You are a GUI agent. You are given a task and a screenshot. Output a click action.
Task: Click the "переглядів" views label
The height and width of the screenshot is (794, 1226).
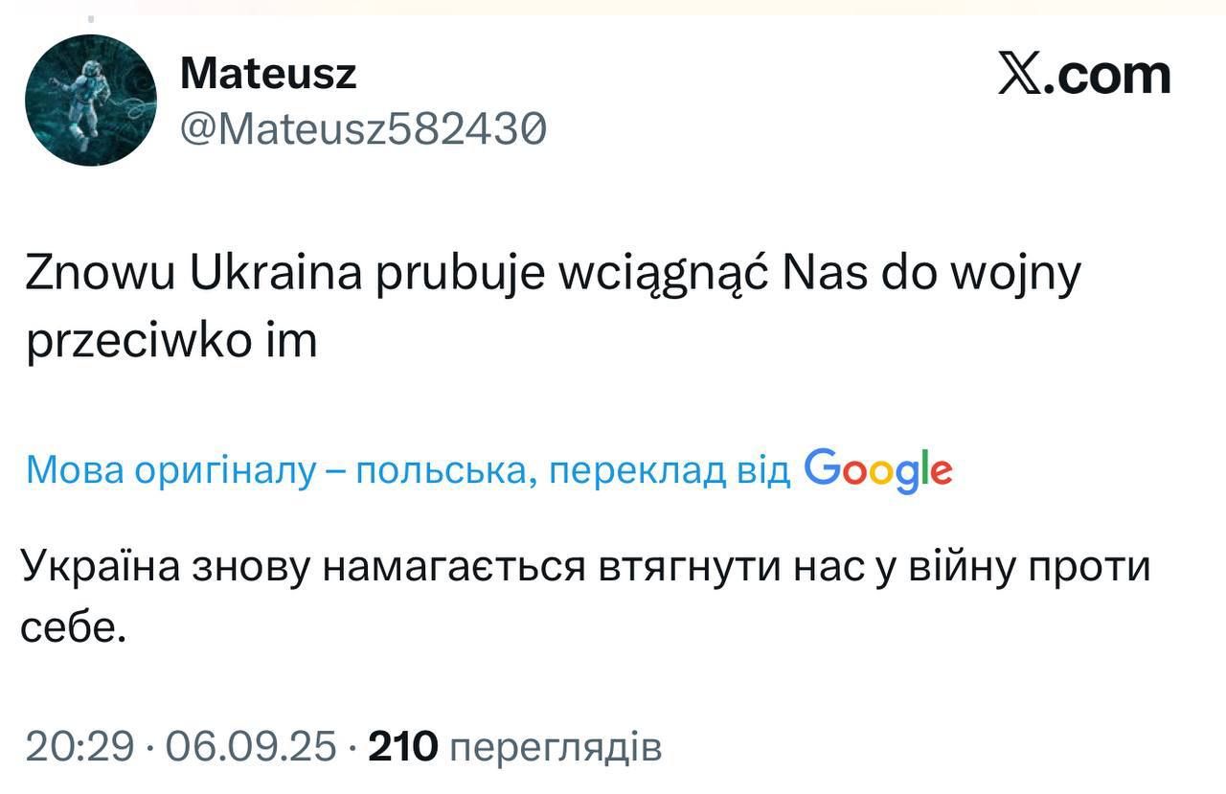coord(556,748)
